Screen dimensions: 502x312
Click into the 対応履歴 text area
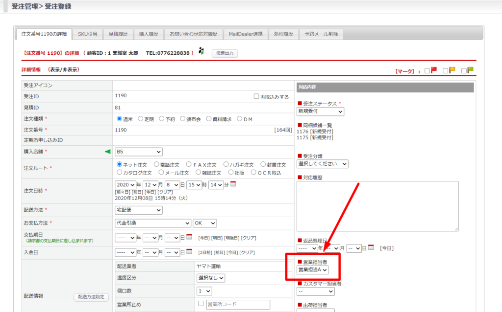[x=377, y=205]
